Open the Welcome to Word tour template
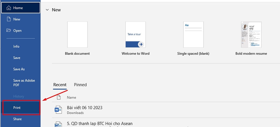The height and width of the screenshot is (127, 280). click(x=135, y=35)
